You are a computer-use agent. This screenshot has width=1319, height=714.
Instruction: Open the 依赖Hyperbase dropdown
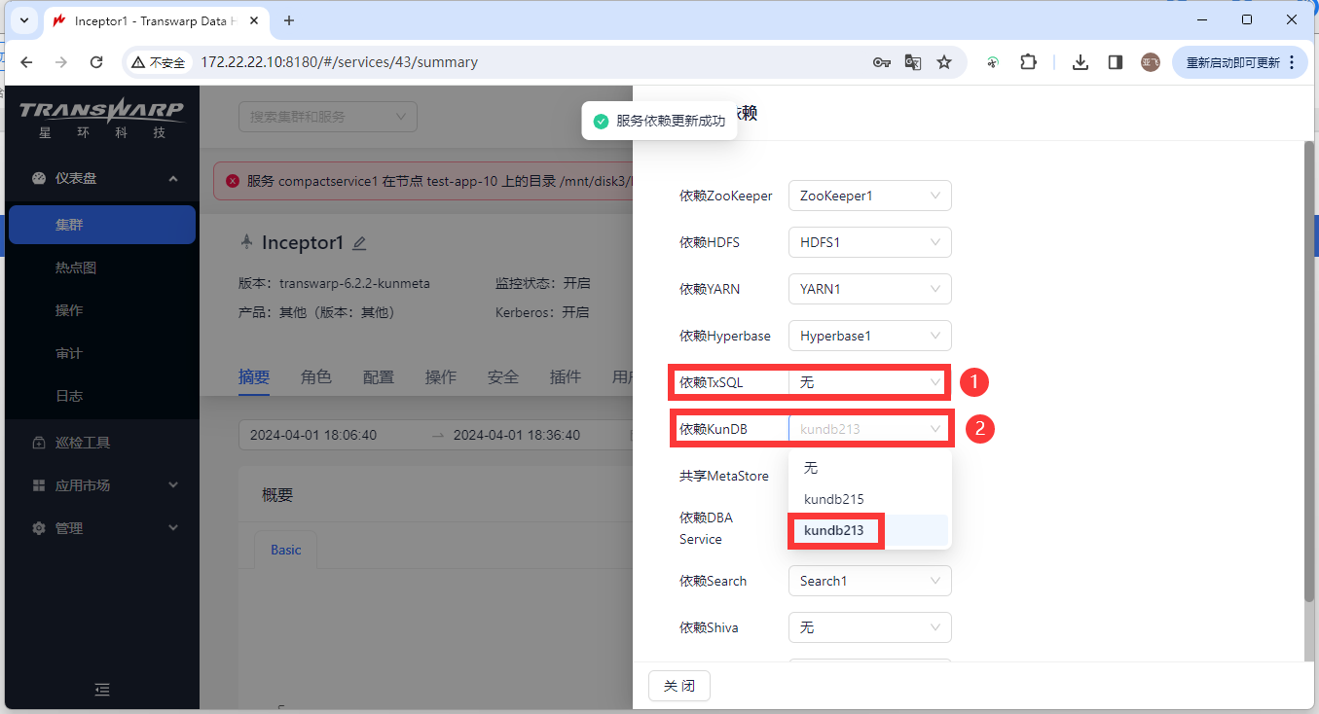(869, 336)
